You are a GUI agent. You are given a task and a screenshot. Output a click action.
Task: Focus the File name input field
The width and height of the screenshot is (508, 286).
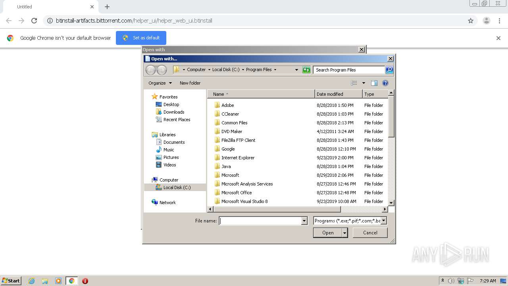(x=260, y=221)
